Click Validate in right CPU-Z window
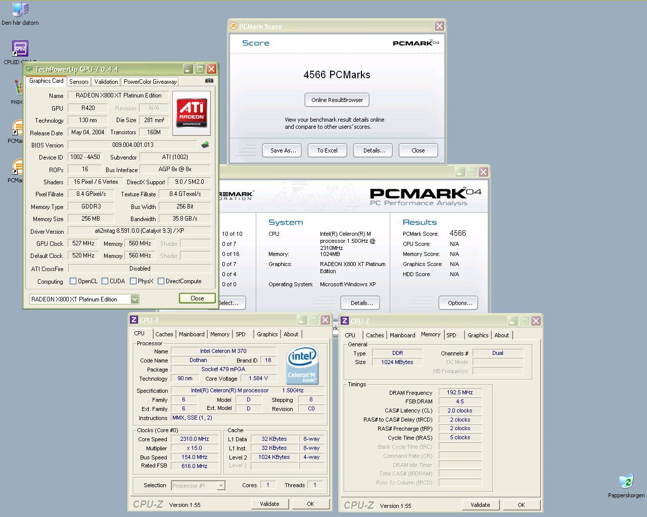 click(x=480, y=505)
